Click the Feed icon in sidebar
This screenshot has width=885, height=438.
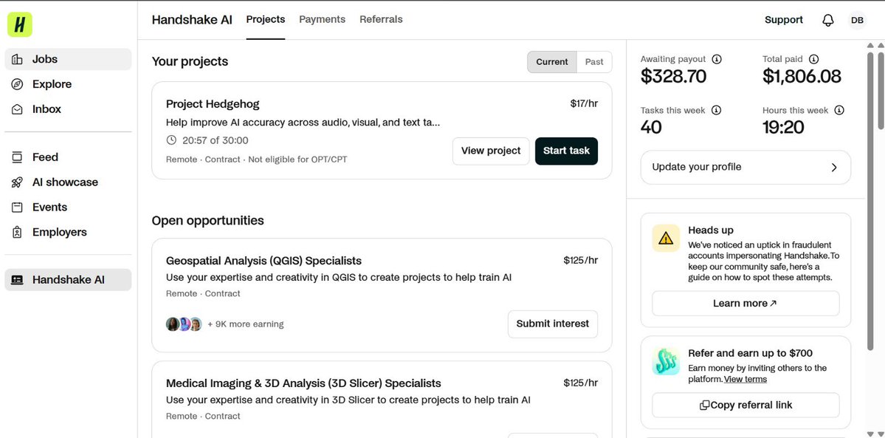tap(17, 157)
